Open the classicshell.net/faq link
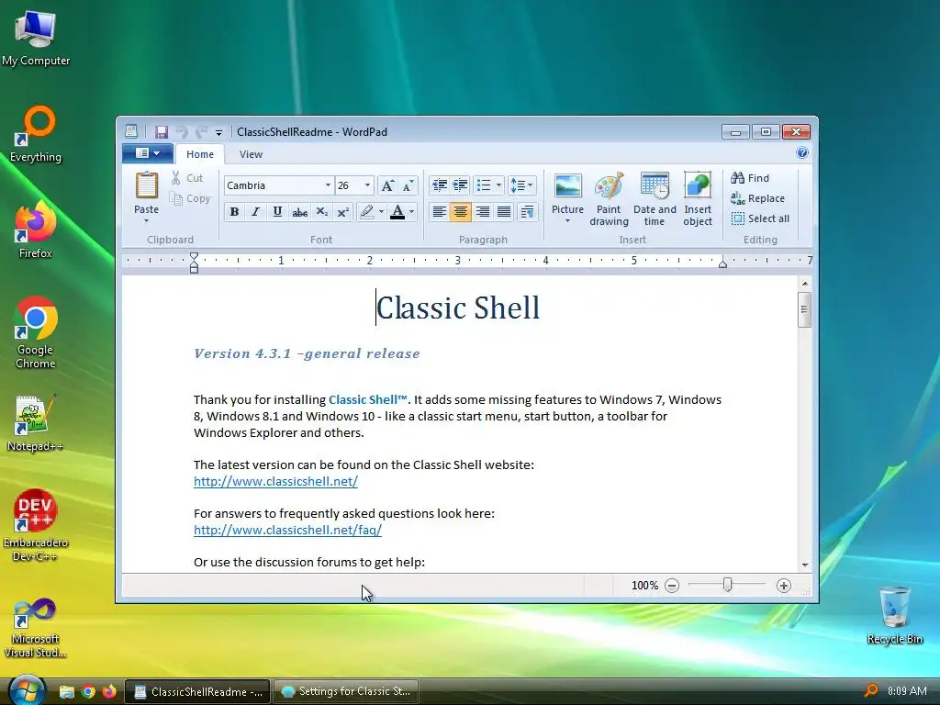Image resolution: width=940 pixels, height=705 pixels. (x=287, y=530)
